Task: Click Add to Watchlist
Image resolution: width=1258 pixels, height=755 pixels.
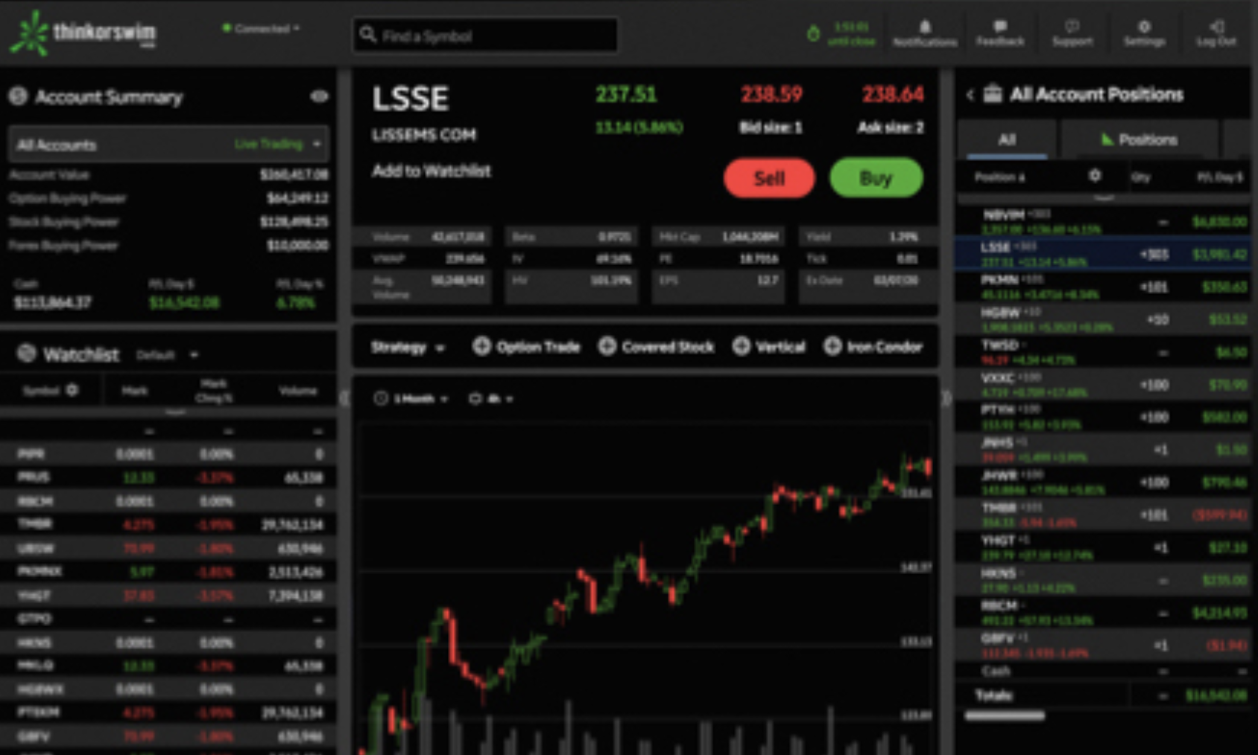Action: [x=431, y=171]
